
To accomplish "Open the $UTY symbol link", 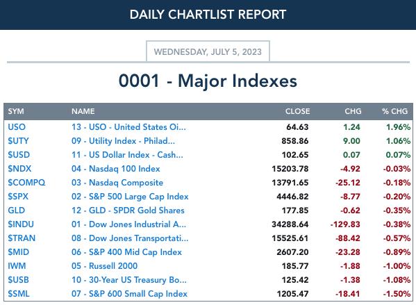I will [18, 140].
